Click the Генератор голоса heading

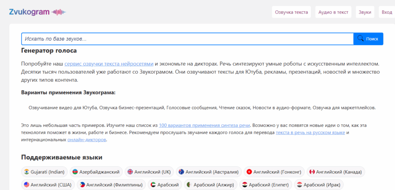click(49, 51)
